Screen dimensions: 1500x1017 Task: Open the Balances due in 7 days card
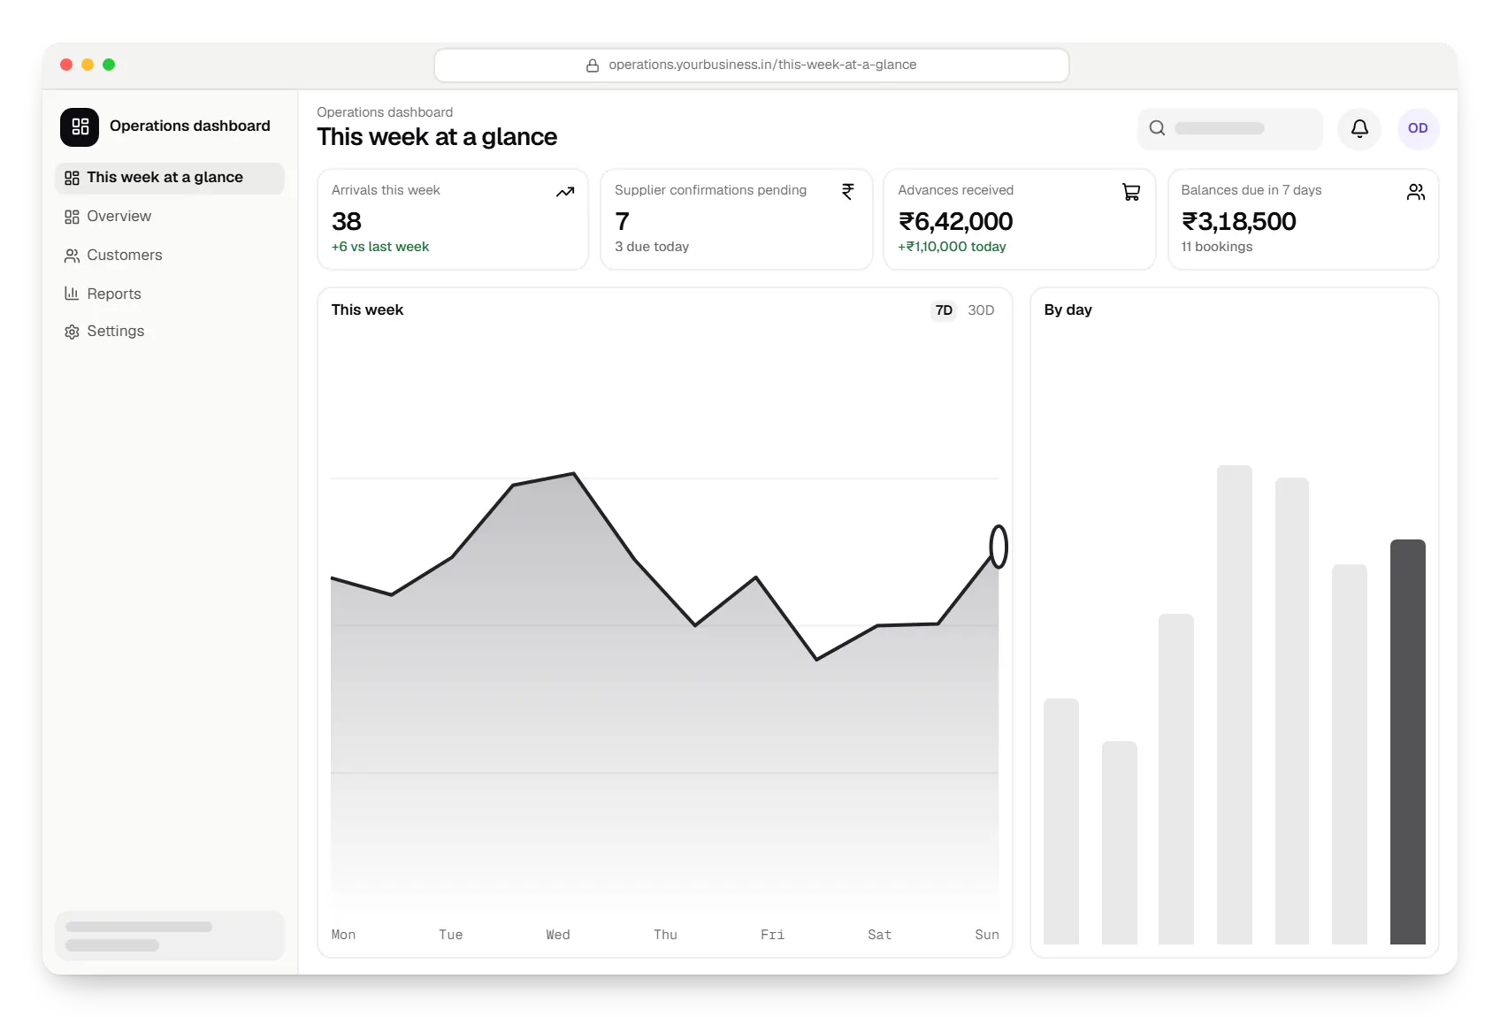tap(1304, 219)
